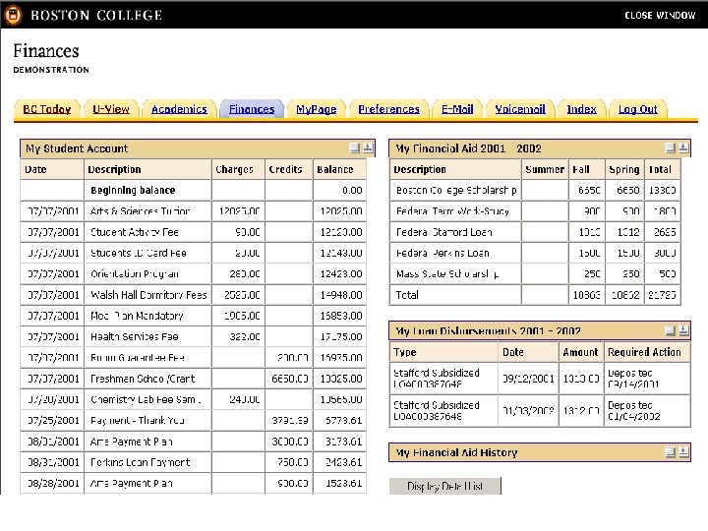This screenshot has width=708, height=531.
Task: Click the Total row label in Financial Aid
Action: click(407, 295)
